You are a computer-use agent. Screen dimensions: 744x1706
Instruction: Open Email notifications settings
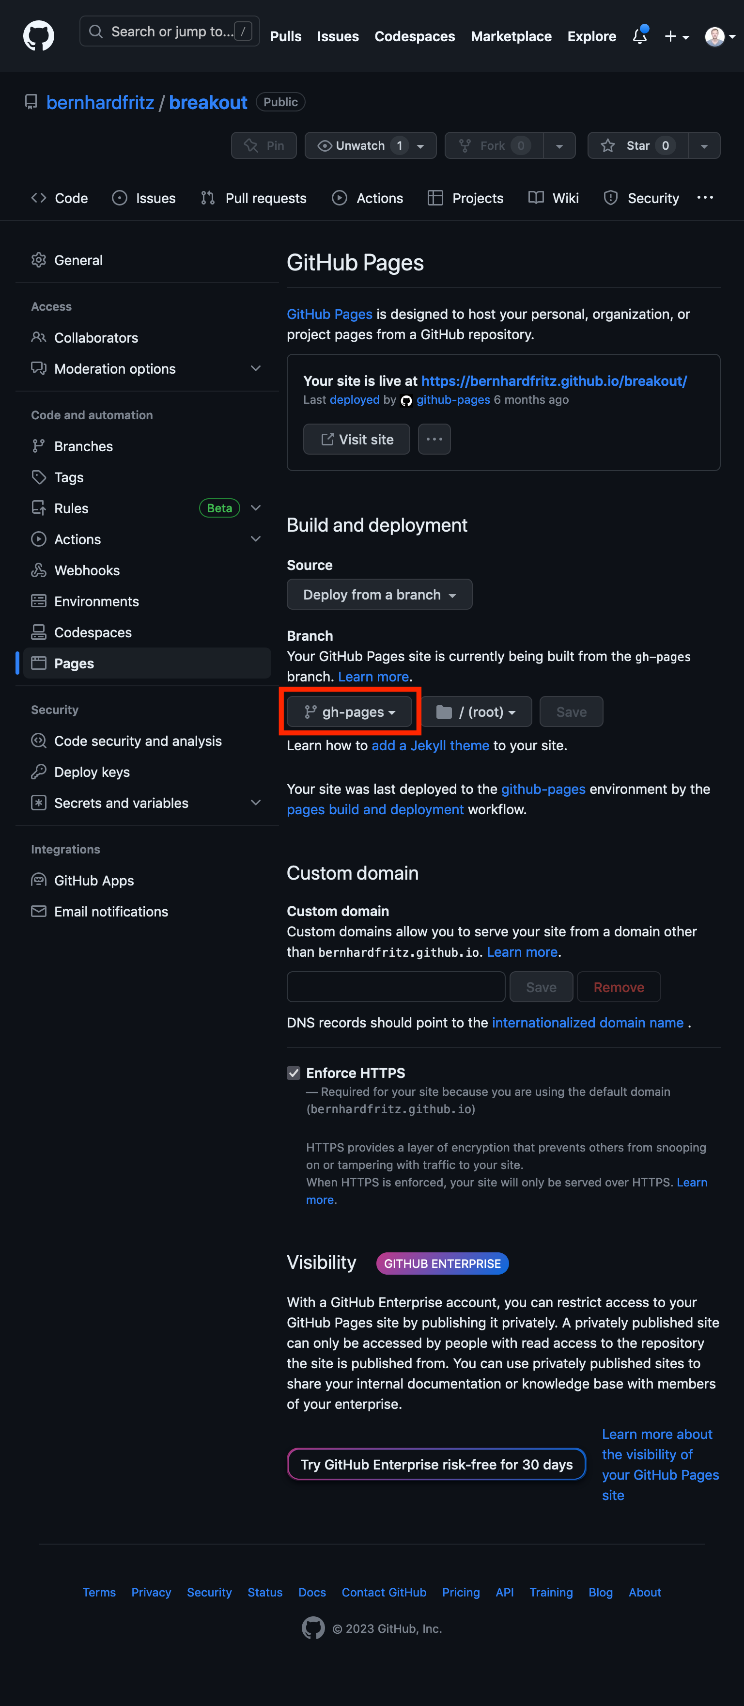tap(147, 912)
